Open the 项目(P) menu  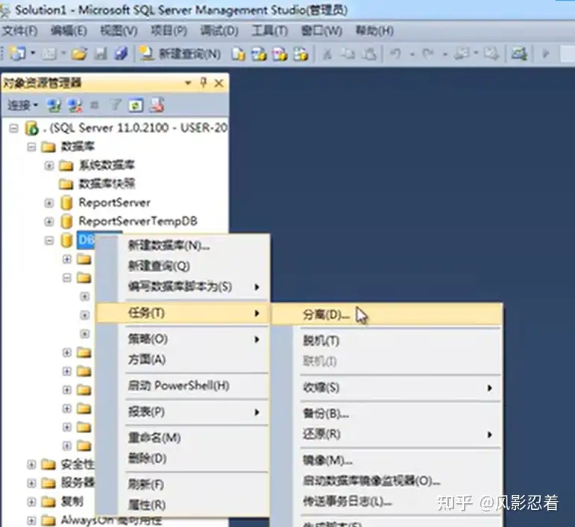click(x=169, y=31)
